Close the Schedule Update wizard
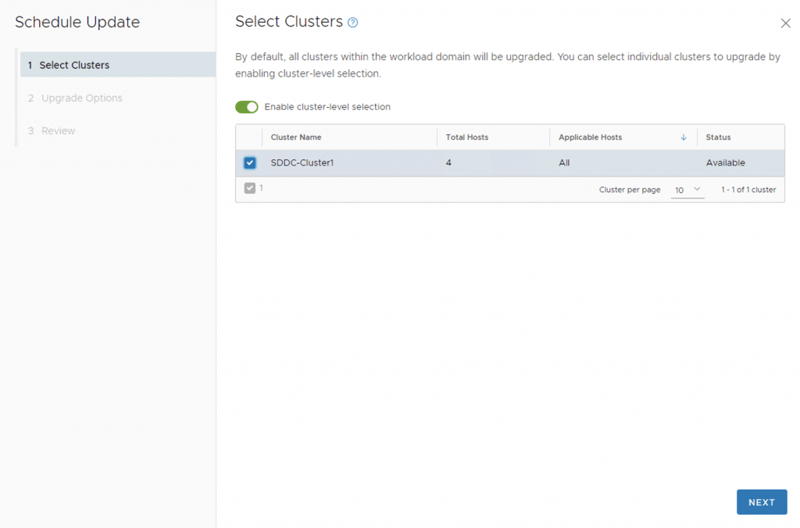 pos(785,23)
